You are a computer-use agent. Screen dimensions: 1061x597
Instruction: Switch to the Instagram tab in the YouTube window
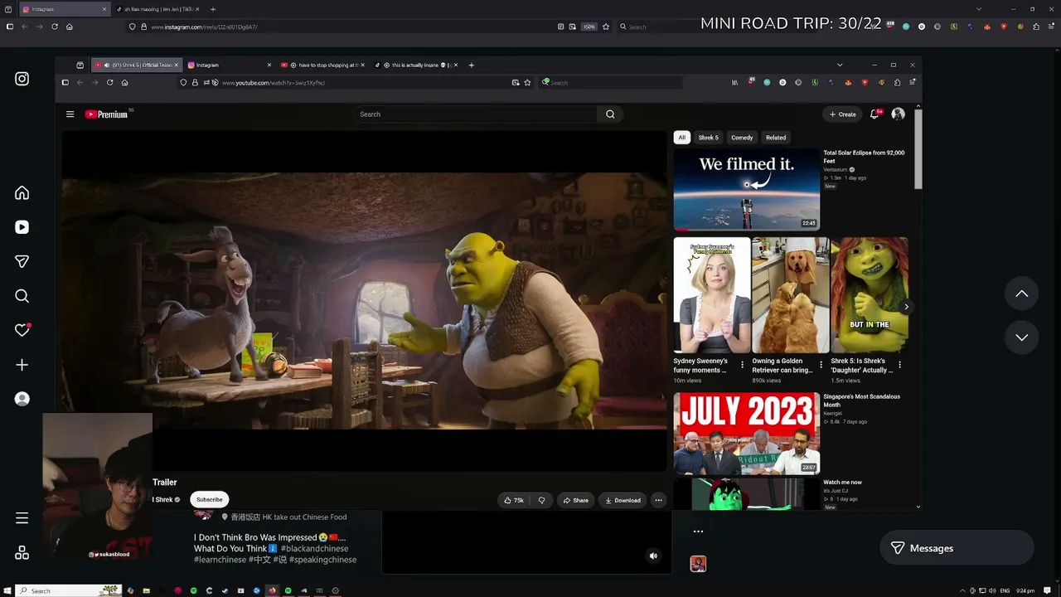coord(230,65)
